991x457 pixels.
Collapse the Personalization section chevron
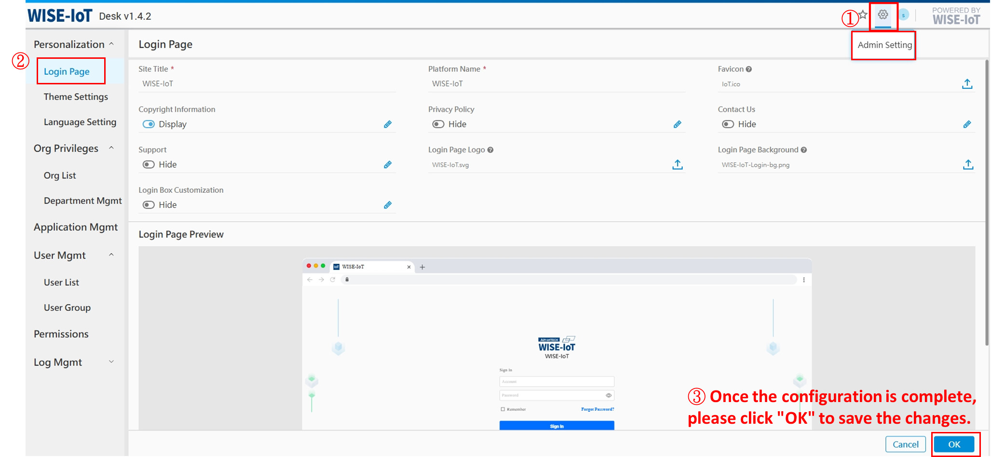point(111,44)
